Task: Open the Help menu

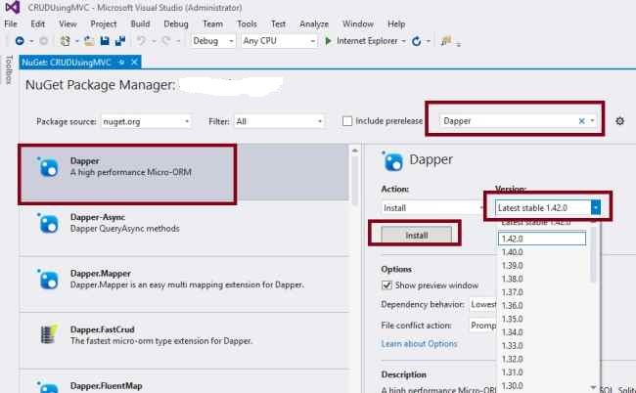Action: click(396, 23)
